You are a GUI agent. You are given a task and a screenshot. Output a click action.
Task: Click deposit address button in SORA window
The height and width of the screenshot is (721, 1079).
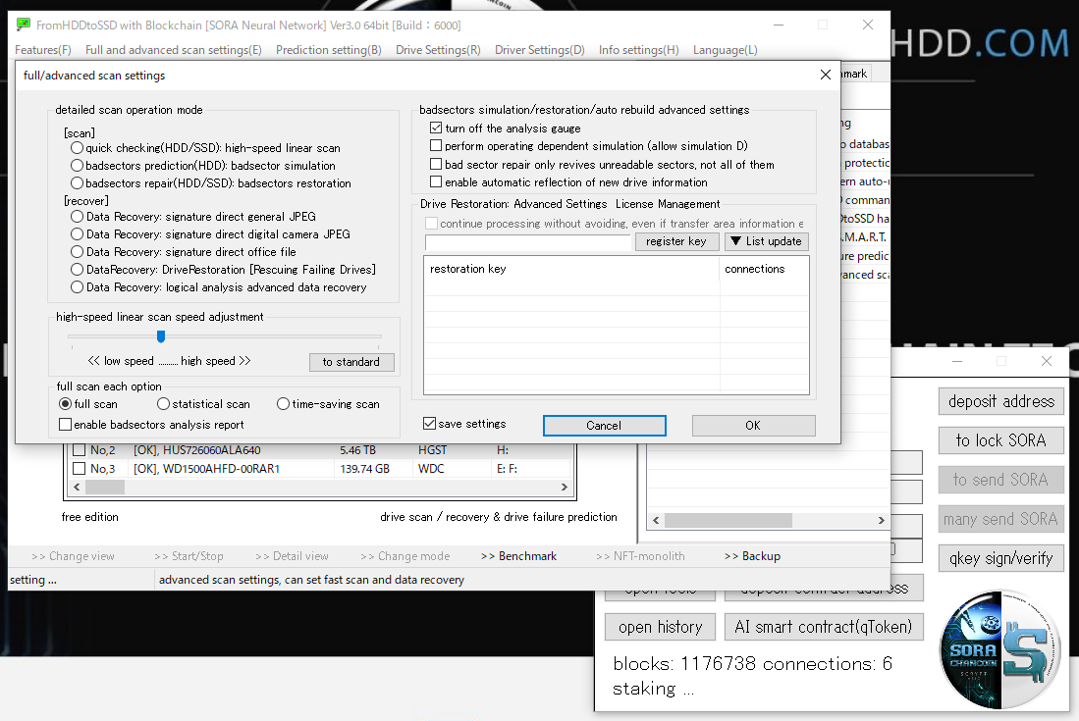coord(1001,401)
